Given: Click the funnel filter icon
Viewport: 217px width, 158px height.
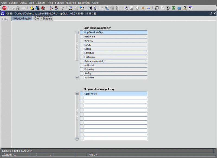Looking at the screenshot, I should coord(62,8).
